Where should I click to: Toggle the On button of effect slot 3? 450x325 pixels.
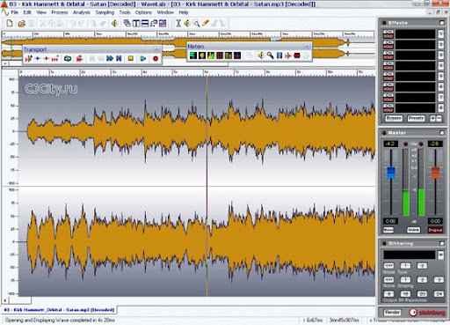388,53
